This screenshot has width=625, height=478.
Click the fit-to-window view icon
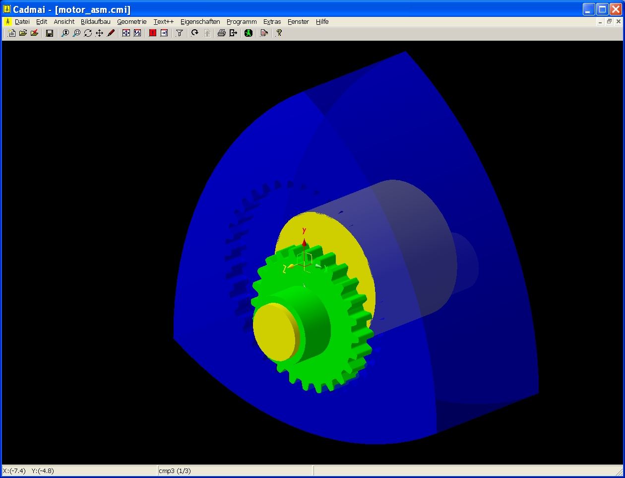point(126,33)
